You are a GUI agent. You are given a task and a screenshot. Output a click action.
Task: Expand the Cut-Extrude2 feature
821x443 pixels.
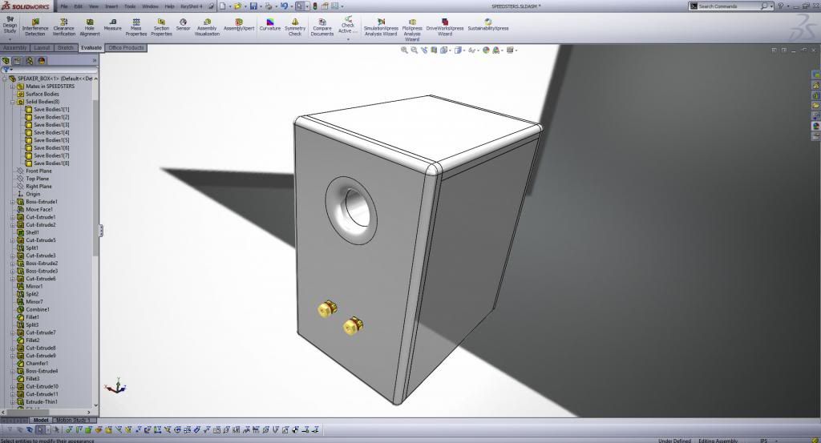(x=13, y=225)
